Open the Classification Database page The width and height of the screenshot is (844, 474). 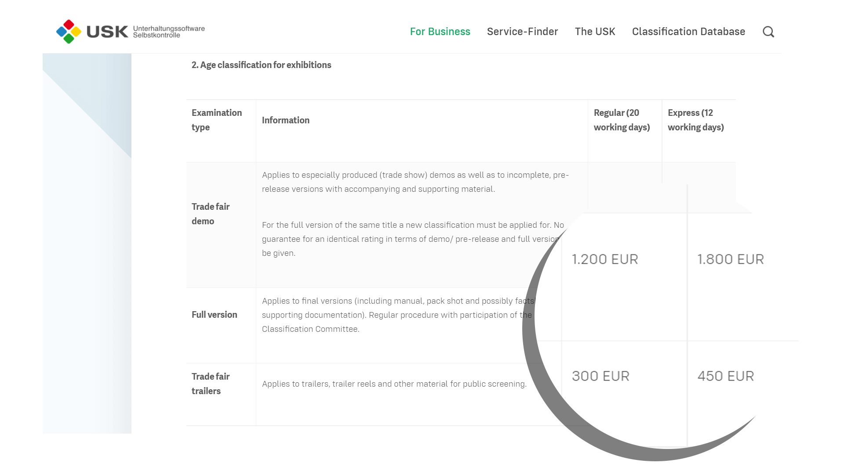[688, 32]
